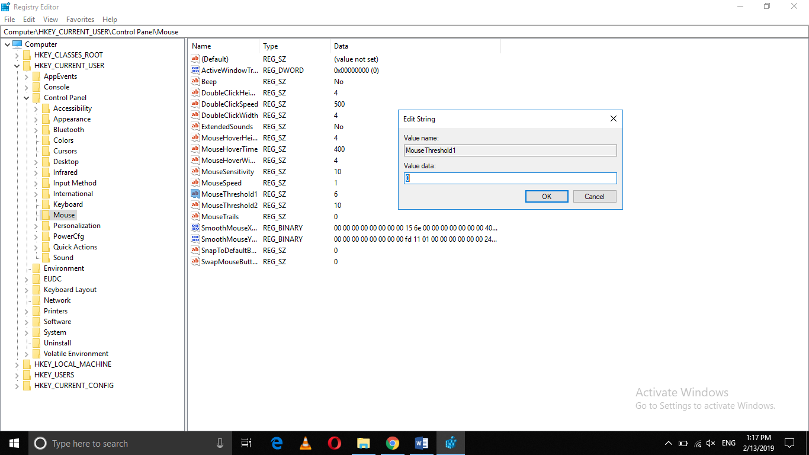Click inside the Value data field
This screenshot has width=809, height=455.
point(509,178)
